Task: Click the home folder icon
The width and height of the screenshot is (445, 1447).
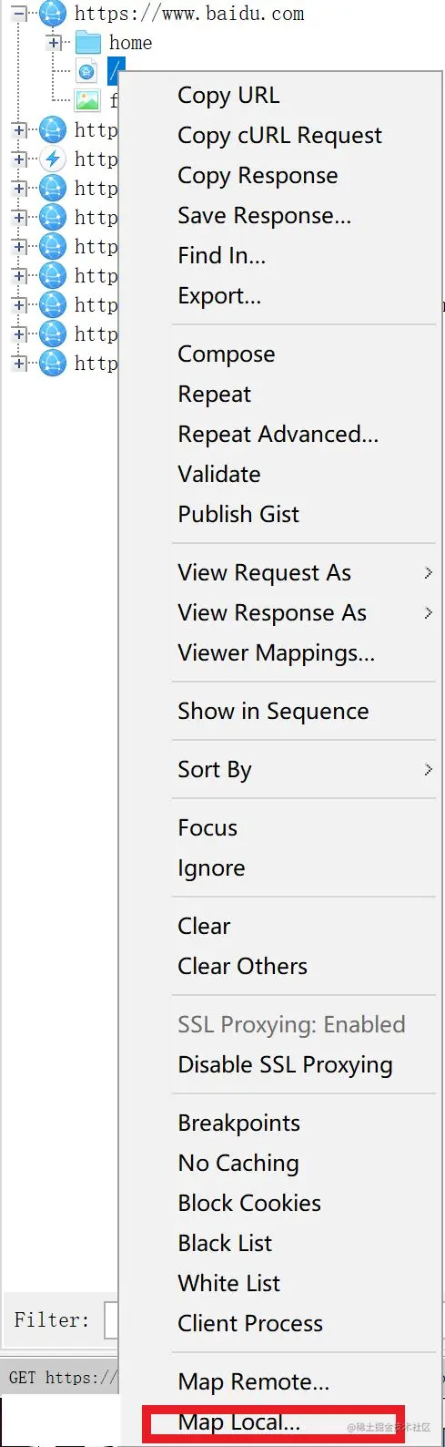Action: point(87,42)
